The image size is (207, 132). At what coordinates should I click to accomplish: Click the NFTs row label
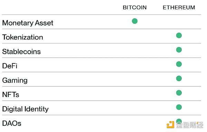tap(11, 95)
